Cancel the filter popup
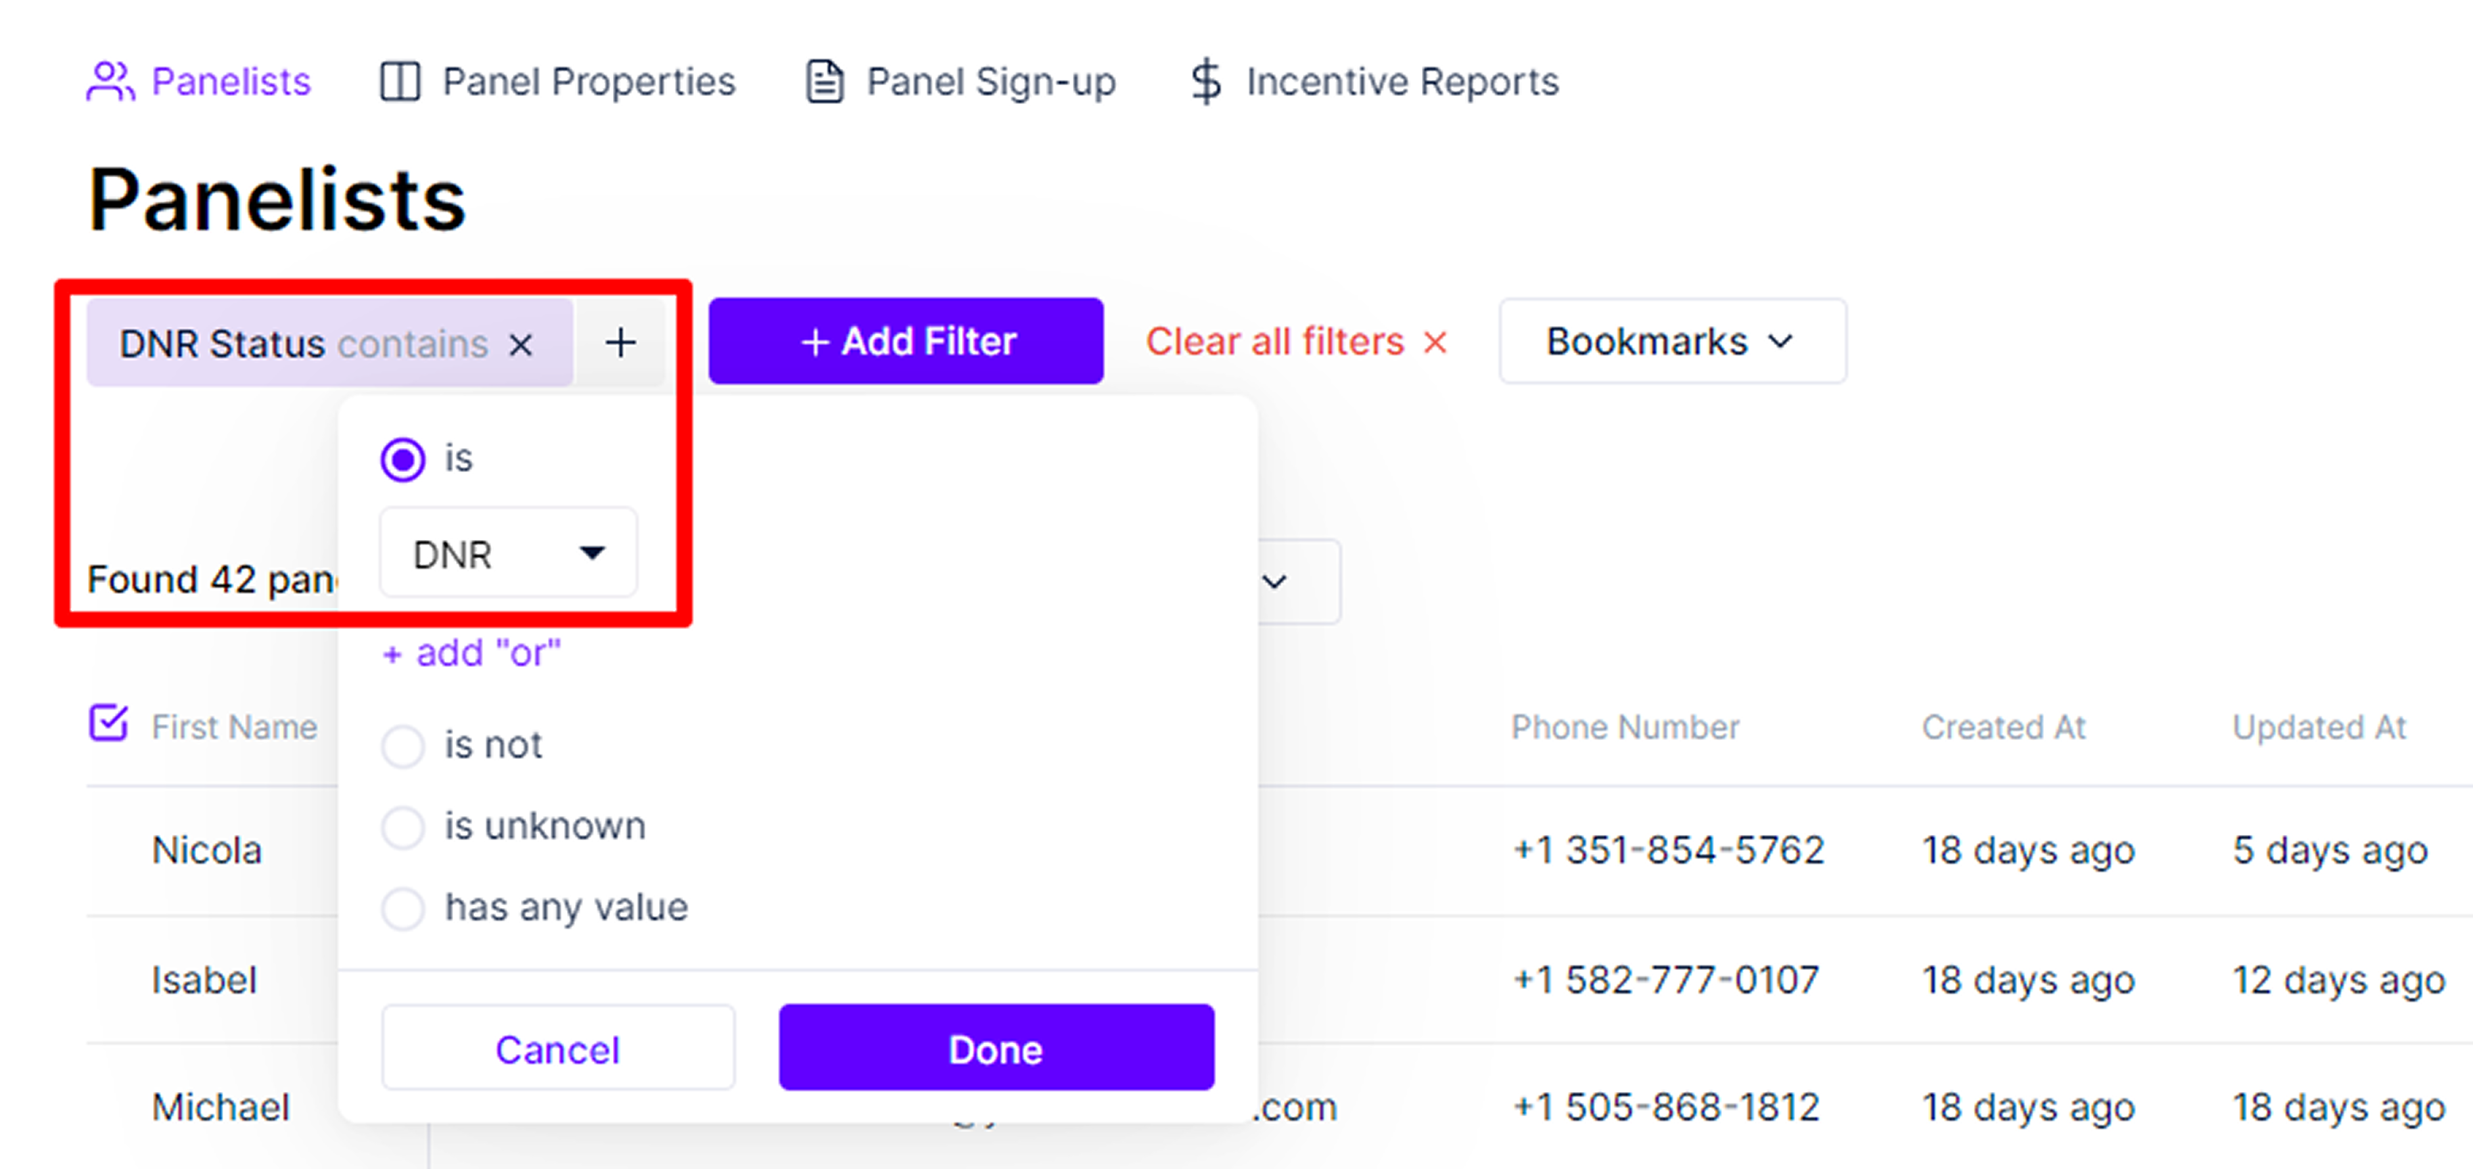 click(x=558, y=1048)
